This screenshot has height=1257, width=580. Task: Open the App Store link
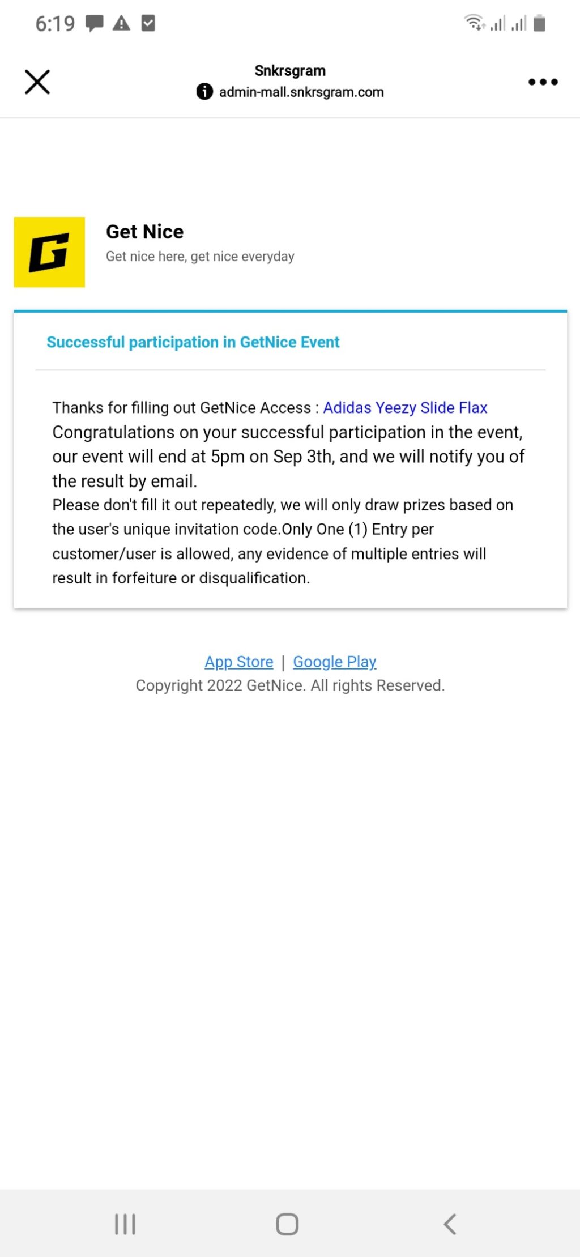[239, 662]
